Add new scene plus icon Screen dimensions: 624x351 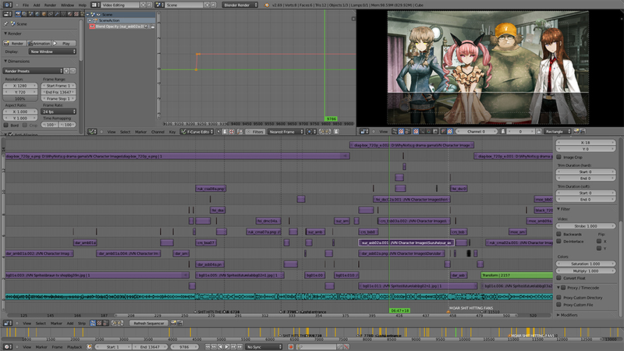tap(207, 5)
